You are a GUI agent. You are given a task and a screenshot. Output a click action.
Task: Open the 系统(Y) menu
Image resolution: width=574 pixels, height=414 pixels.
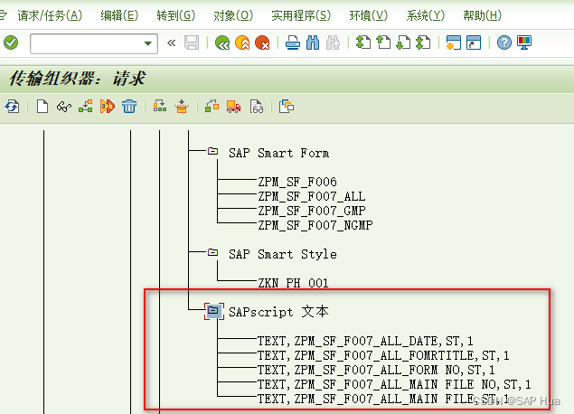pyautogui.click(x=426, y=15)
